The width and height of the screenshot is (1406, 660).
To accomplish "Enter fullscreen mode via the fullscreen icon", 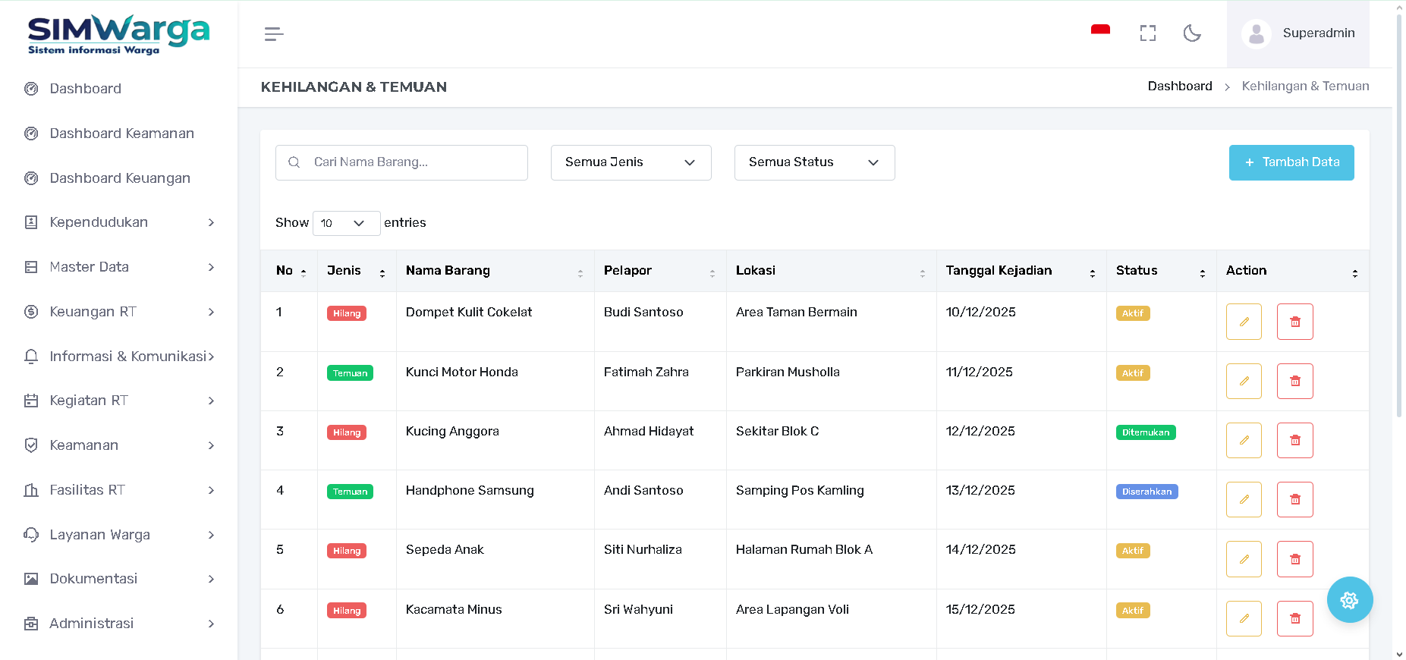I will coord(1147,33).
